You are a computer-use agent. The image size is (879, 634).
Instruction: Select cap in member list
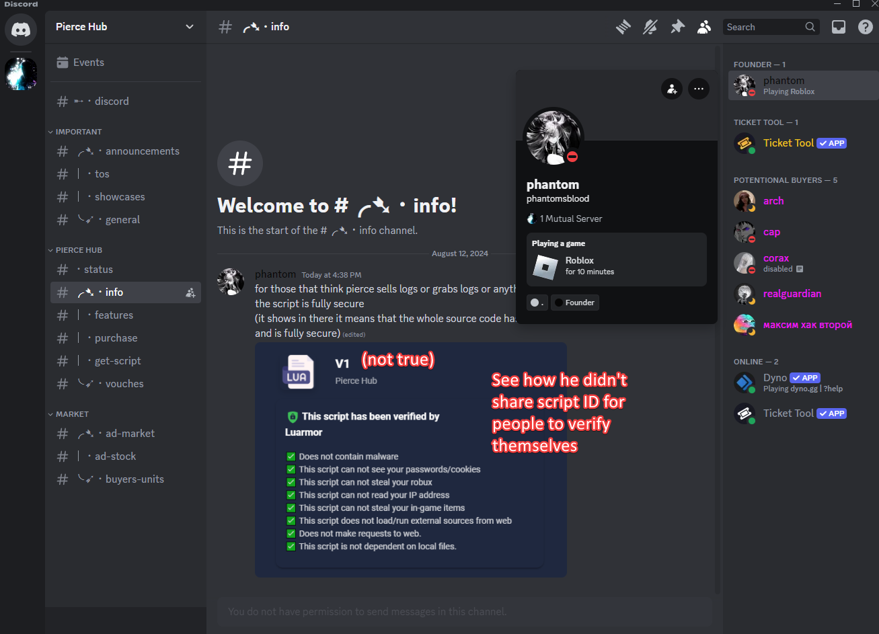point(803,232)
